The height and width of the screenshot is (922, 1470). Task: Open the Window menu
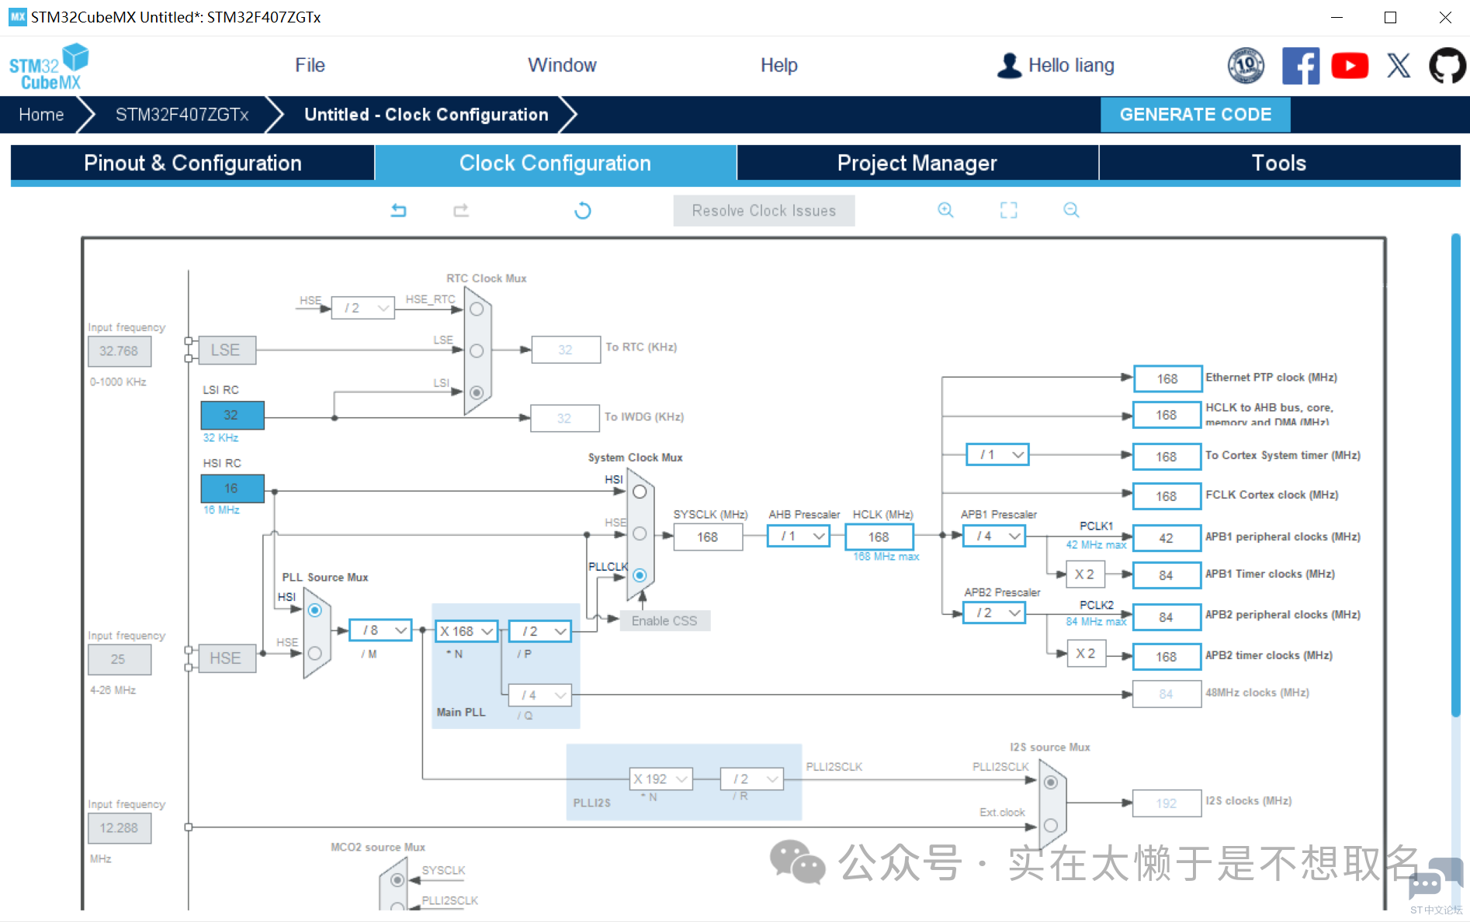562,65
